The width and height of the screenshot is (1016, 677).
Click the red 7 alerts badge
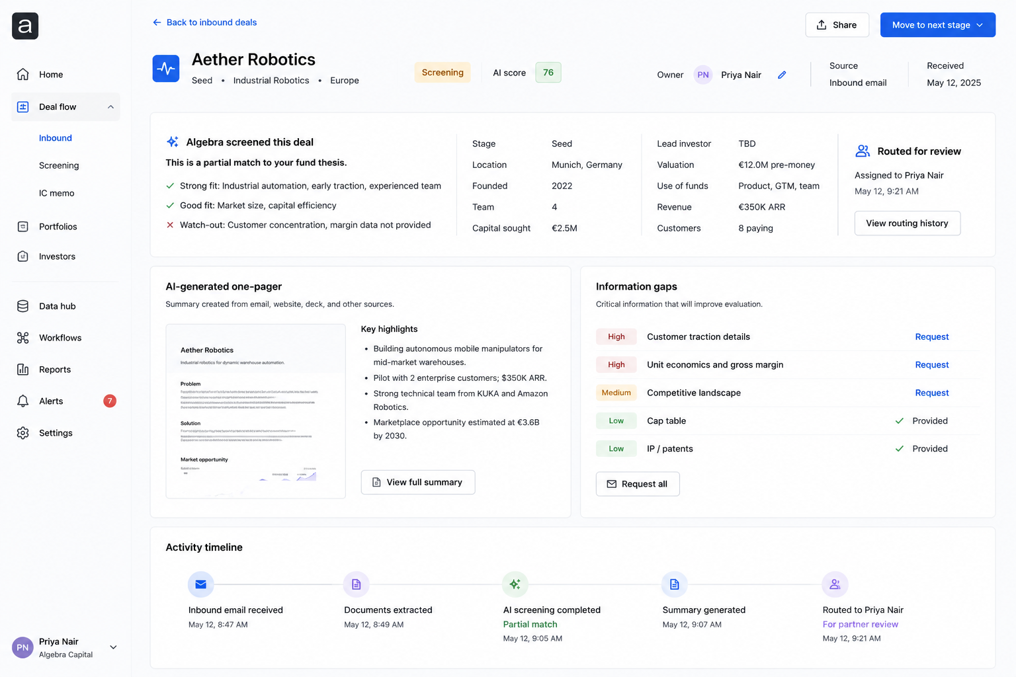[x=110, y=401]
